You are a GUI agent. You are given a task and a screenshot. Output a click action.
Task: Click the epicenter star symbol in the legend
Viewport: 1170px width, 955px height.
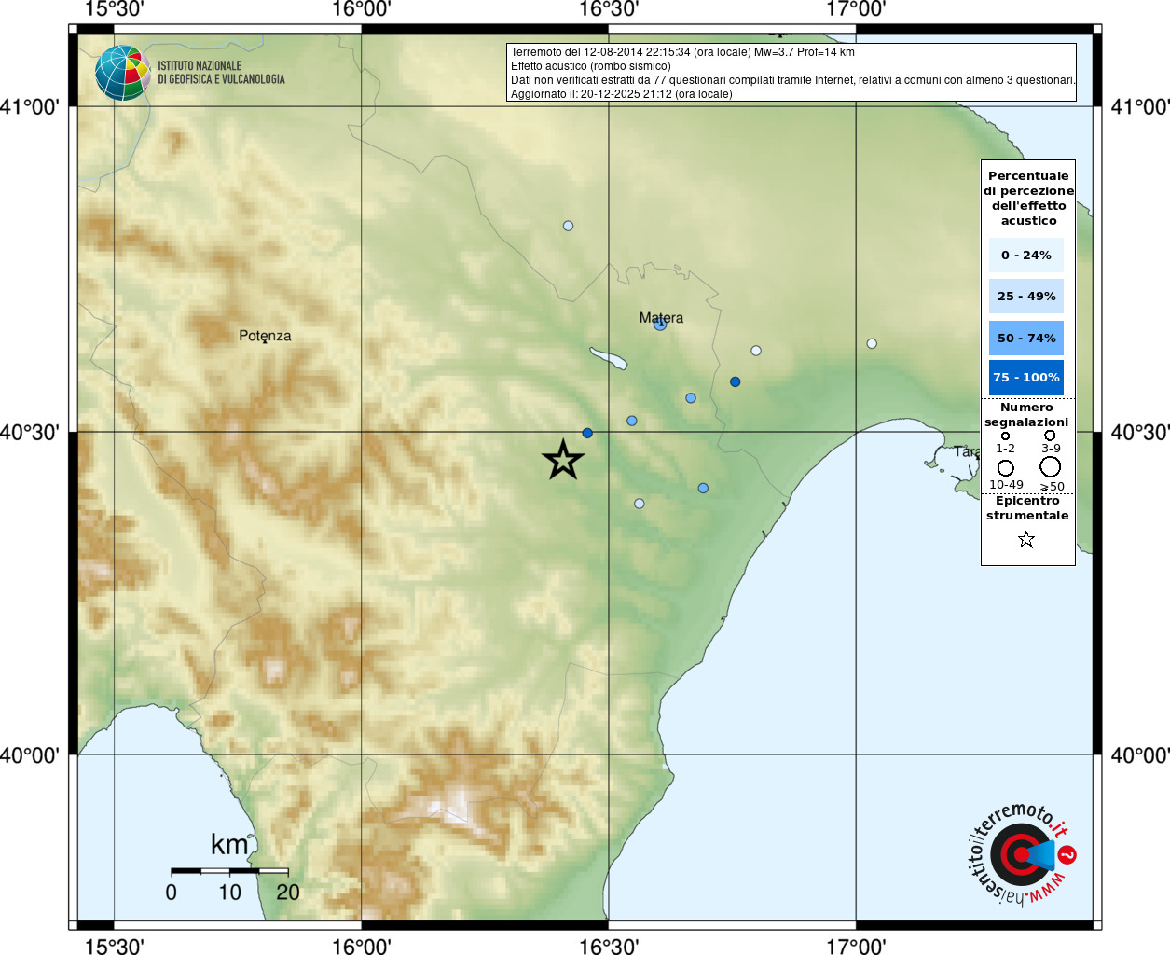pyautogui.click(x=1026, y=539)
